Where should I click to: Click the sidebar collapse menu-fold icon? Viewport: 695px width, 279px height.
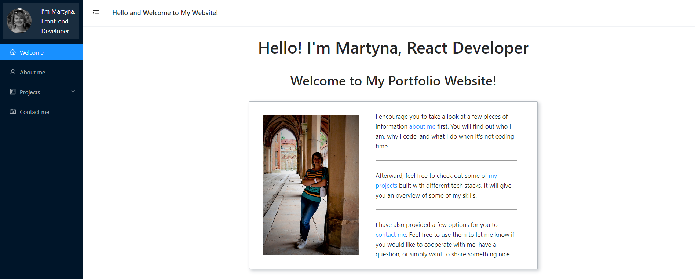click(x=96, y=13)
